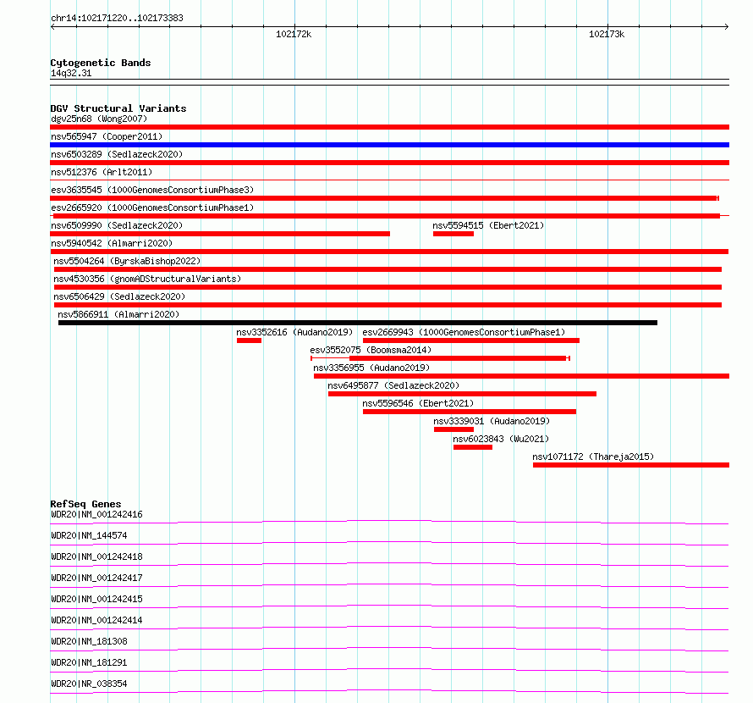Click the 102172k ruler tick label
This screenshot has width=753, height=703.
click(294, 34)
